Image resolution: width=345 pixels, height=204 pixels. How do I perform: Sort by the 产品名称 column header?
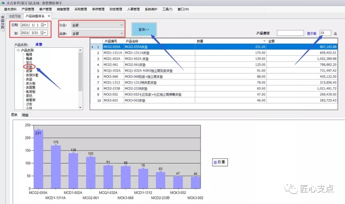coord(160,41)
